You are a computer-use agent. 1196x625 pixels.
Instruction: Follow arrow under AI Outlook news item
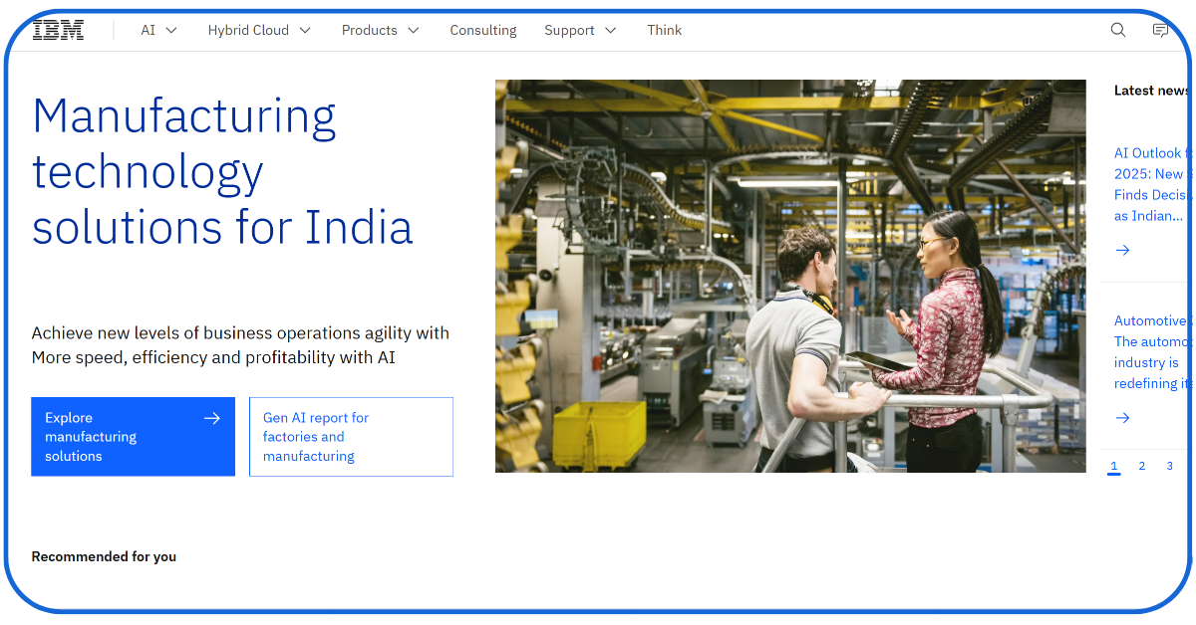[1122, 250]
